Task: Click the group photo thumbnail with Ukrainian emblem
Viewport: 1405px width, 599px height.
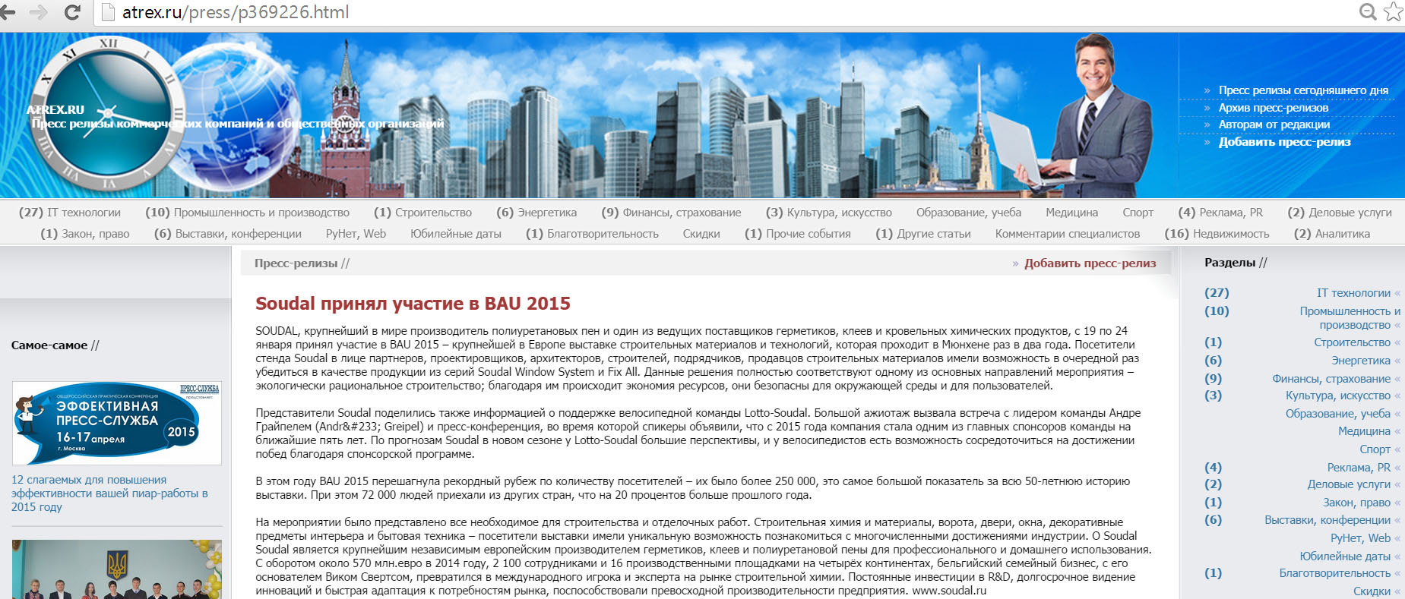Action: [x=116, y=569]
